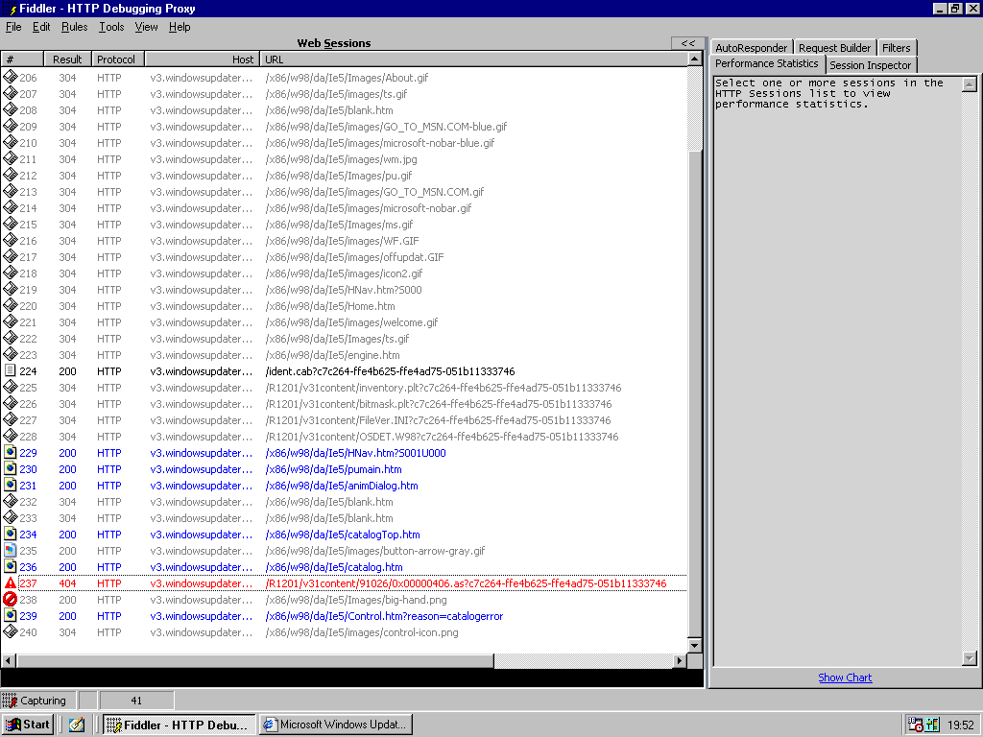Open the AutoResponder tab

click(751, 48)
